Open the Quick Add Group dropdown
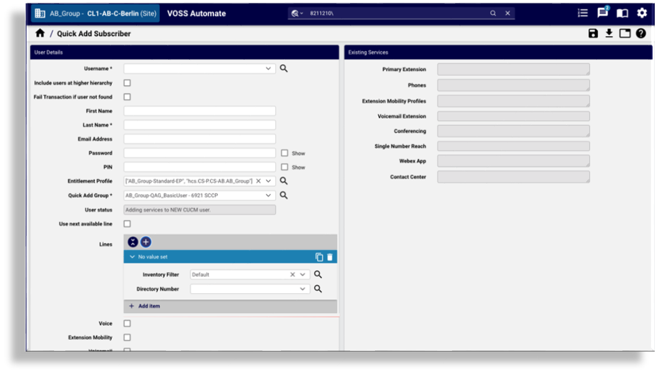656x374 pixels. click(269, 195)
